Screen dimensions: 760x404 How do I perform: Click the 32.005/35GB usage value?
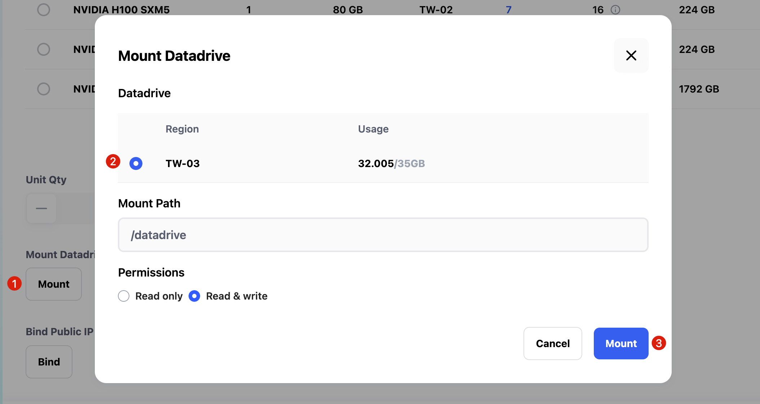pyautogui.click(x=391, y=163)
